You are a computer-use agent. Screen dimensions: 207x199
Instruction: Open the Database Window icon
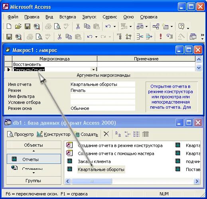(193, 37)
